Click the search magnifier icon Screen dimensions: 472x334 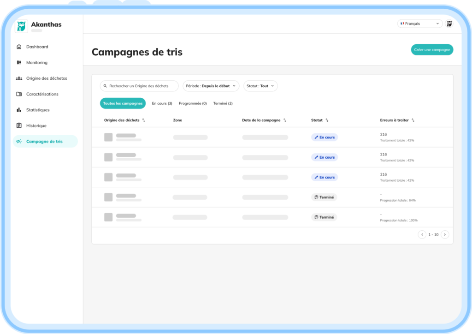(x=105, y=86)
